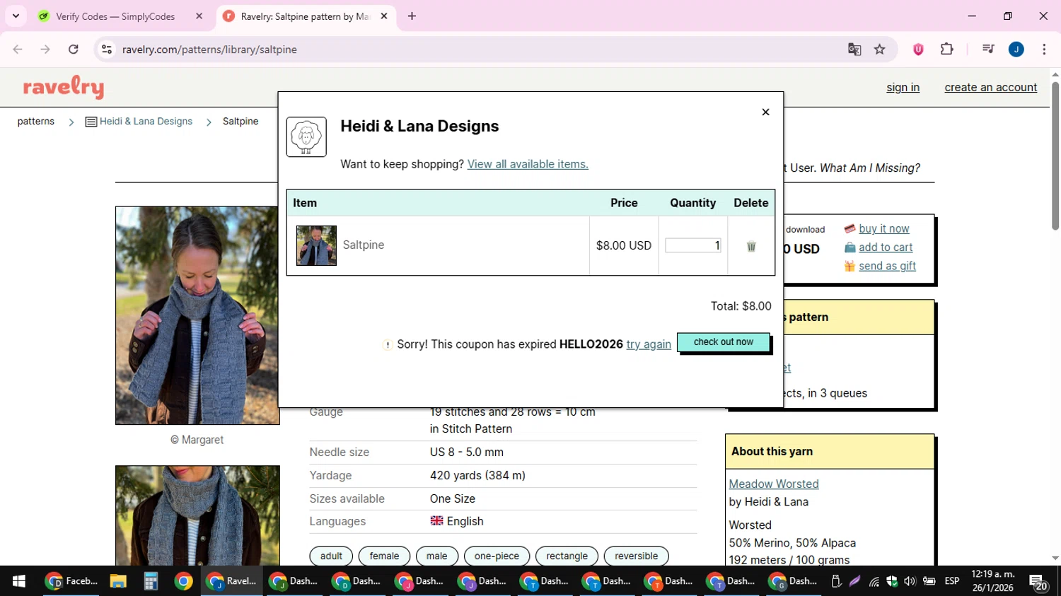This screenshot has width=1061, height=596.
Task: Open Faceb... Chrome window in taskbar
Action: coord(71,581)
